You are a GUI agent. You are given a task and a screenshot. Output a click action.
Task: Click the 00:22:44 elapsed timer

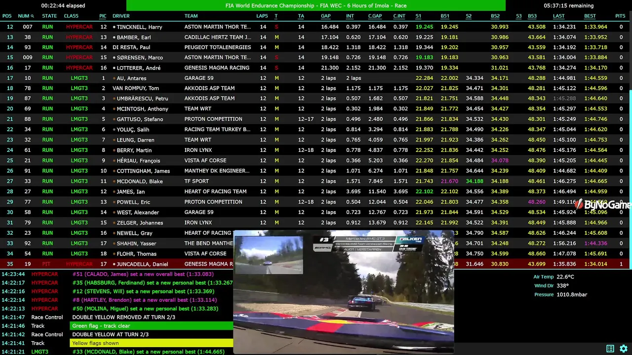point(63,5)
